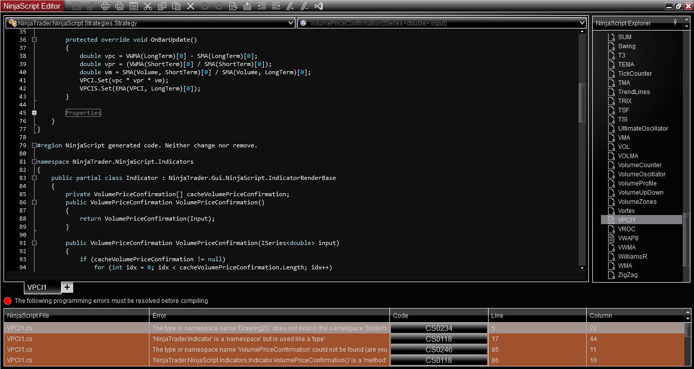Select the ZigZag script in Explorer
Viewport: 694px width, 369px height.
tap(627, 275)
